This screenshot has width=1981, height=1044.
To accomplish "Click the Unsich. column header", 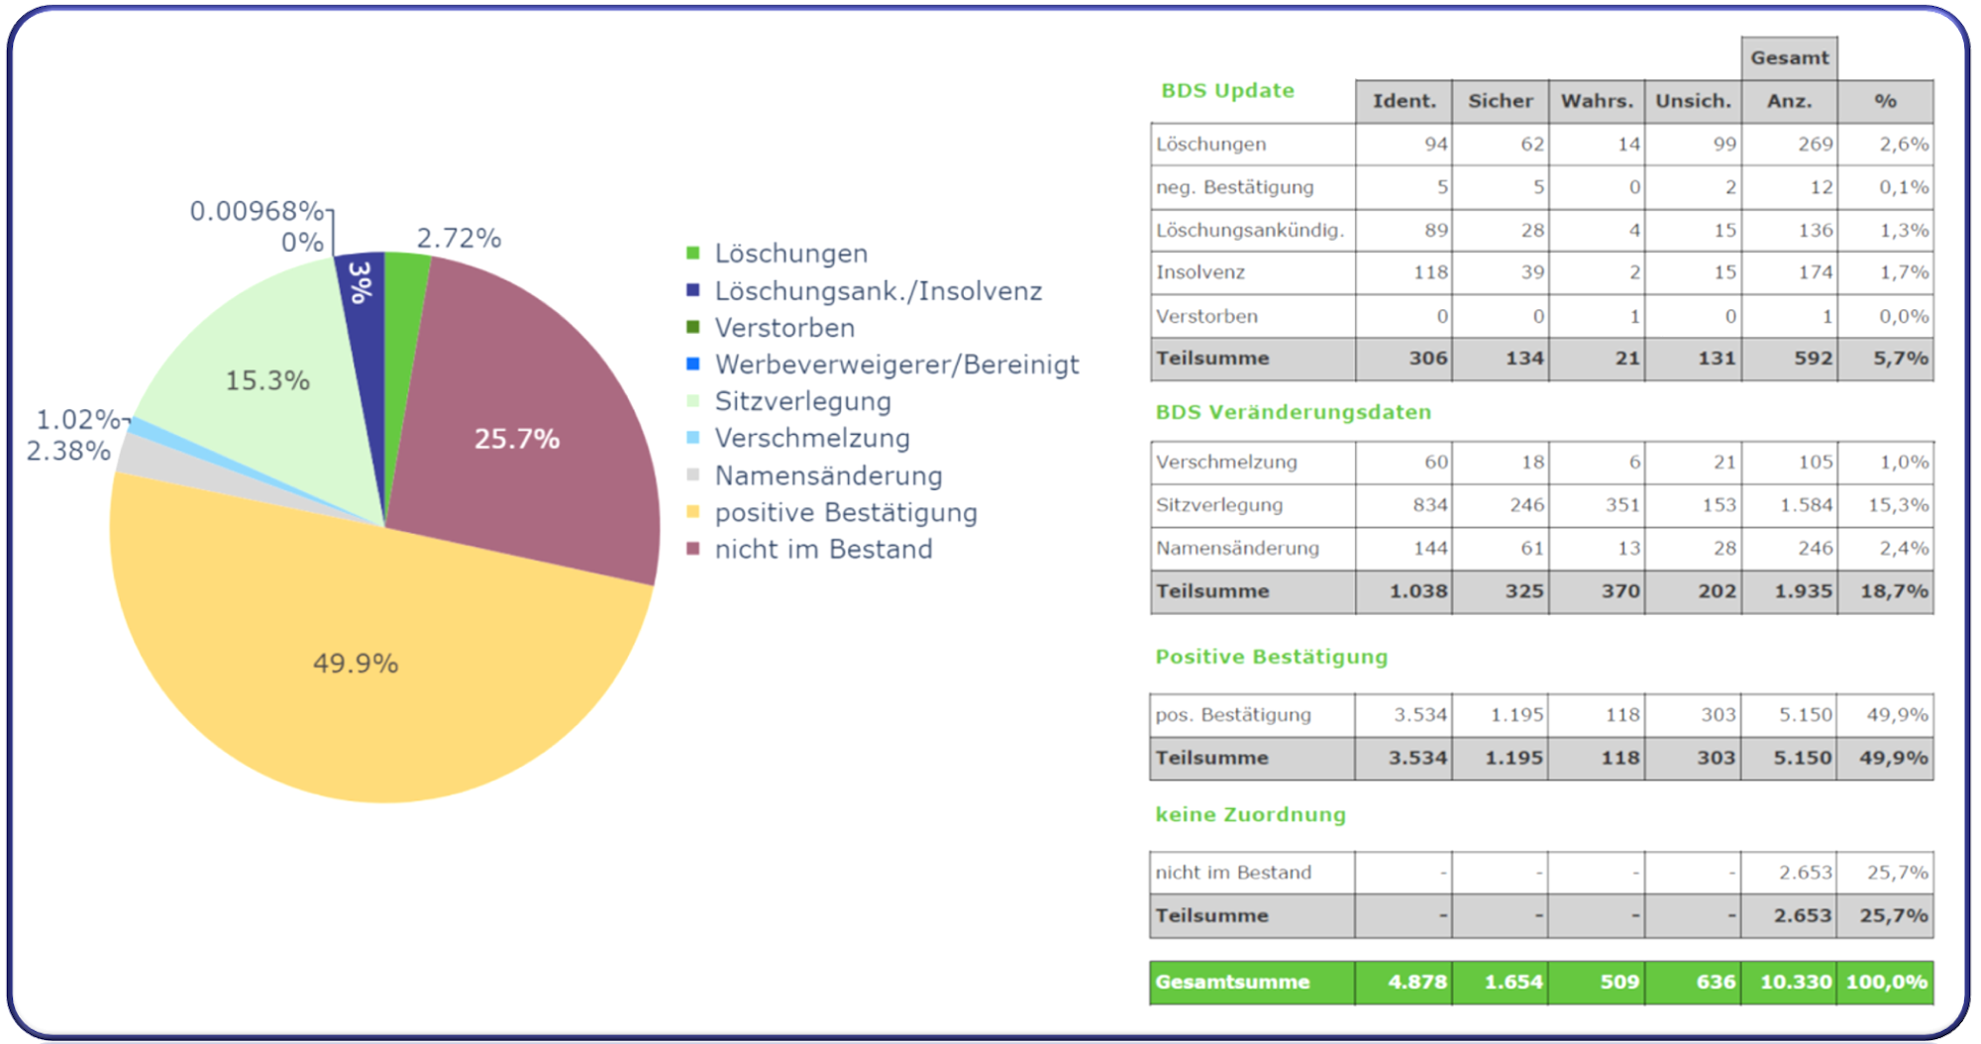I will pyautogui.click(x=1693, y=101).
